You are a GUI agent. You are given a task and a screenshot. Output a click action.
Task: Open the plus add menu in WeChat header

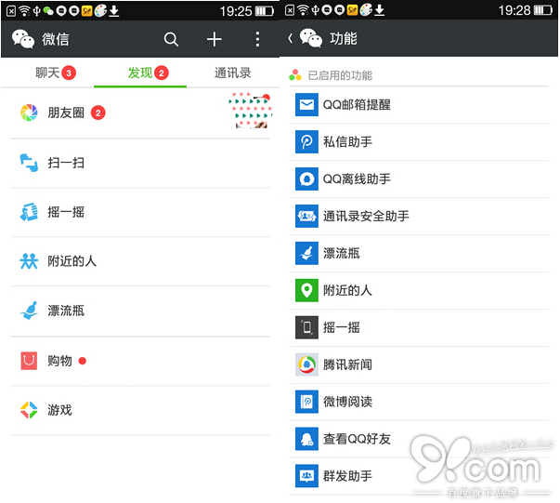[x=215, y=39]
